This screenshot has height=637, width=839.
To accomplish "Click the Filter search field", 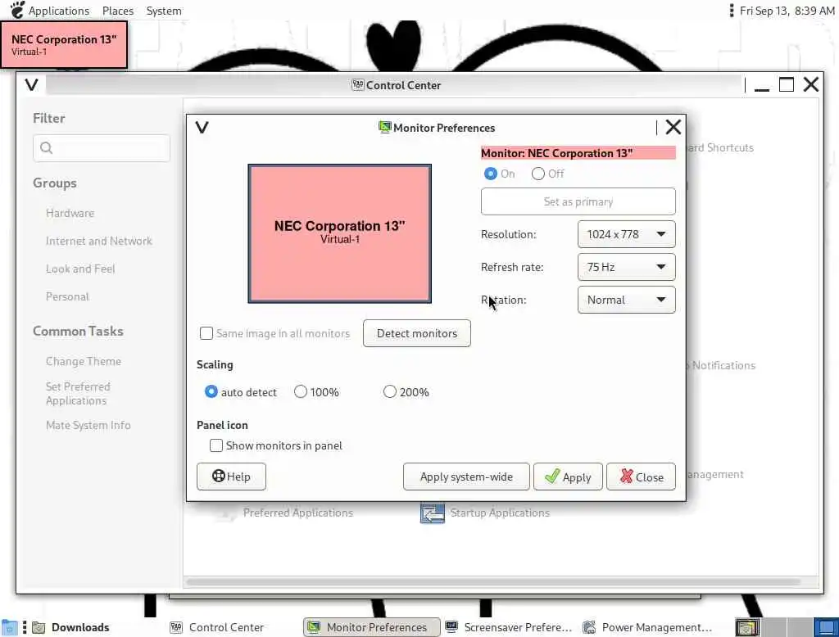I will coord(102,148).
